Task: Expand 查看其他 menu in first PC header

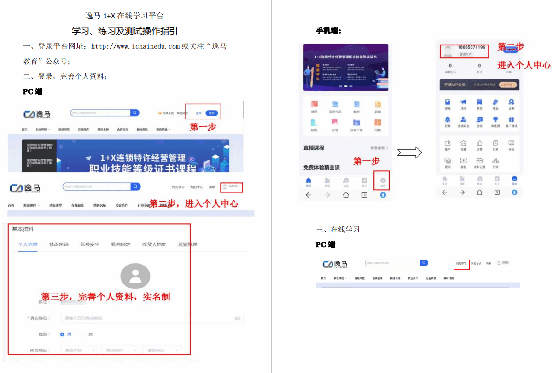Action: [163, 130]
